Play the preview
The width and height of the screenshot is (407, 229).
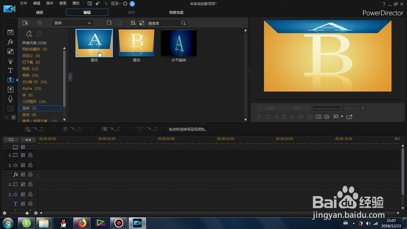pyautogui.click(x=259, y=117)
